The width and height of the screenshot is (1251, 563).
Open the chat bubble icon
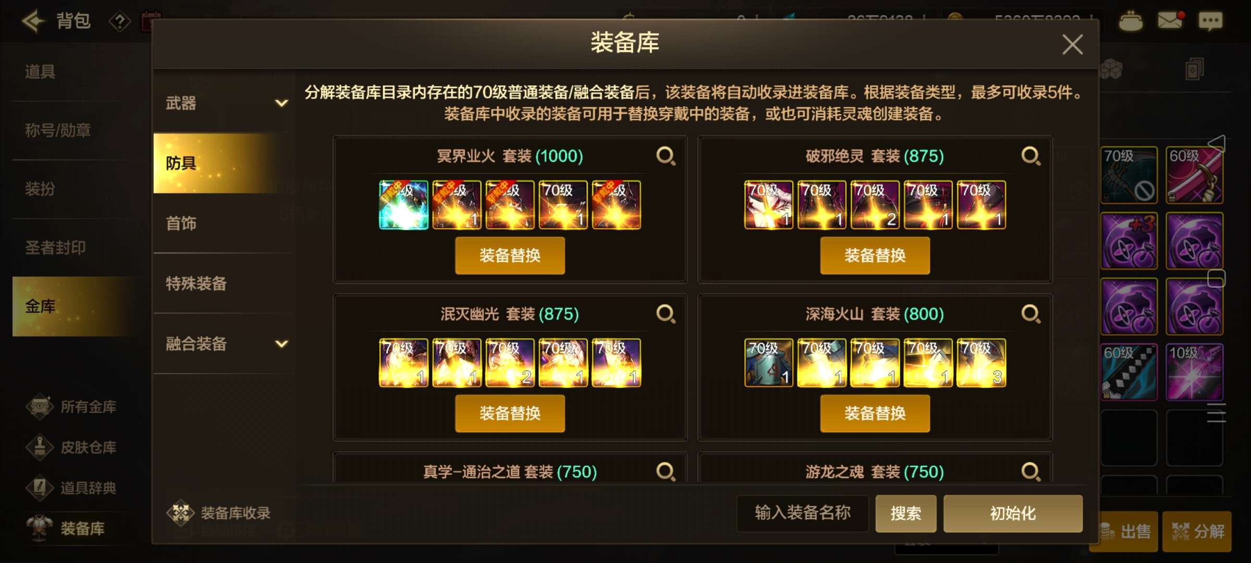point(1210,21)
